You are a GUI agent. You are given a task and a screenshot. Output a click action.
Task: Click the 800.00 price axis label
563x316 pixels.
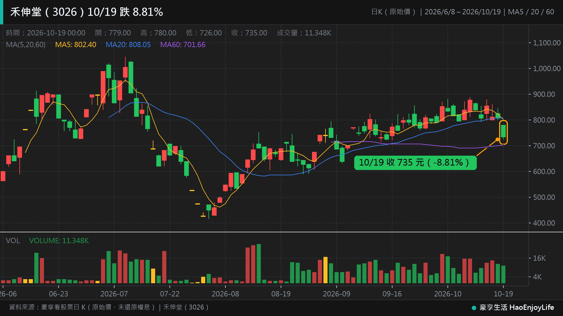point(544,120)
